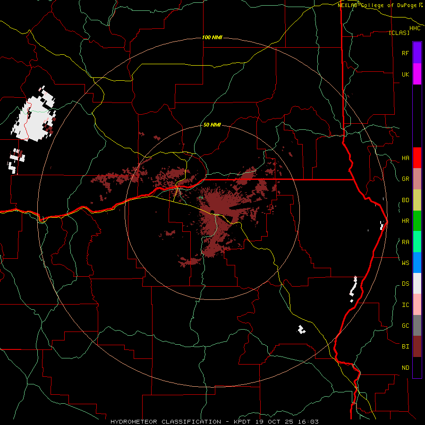Click the large white dry snow echo
The image size is (425, 425).
click(34, 119)
